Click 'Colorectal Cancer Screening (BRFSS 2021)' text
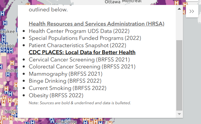 click(82, 67)
